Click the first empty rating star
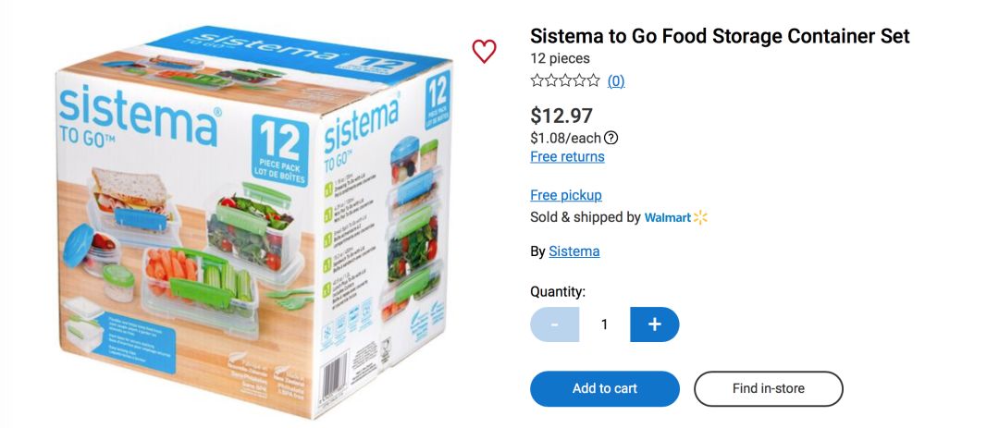The width and height of the screenshot is (999, 428). 537,81
